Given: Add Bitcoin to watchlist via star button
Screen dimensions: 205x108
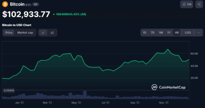Looking at the screenshot, I should [x=187, y=4].
